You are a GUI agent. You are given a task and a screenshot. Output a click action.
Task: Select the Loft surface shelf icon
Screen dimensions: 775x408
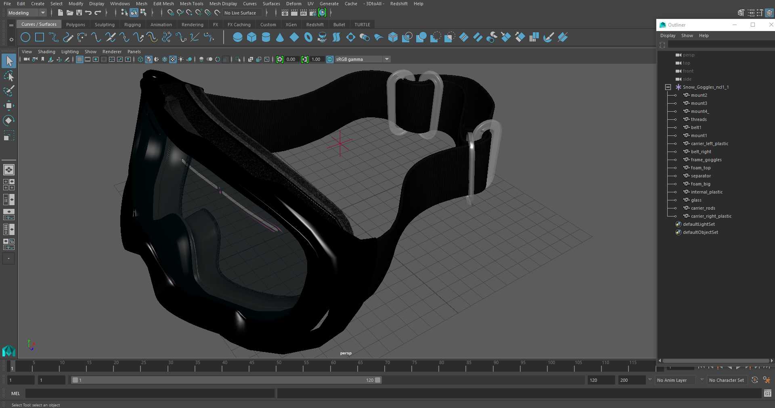click(337, 37)
